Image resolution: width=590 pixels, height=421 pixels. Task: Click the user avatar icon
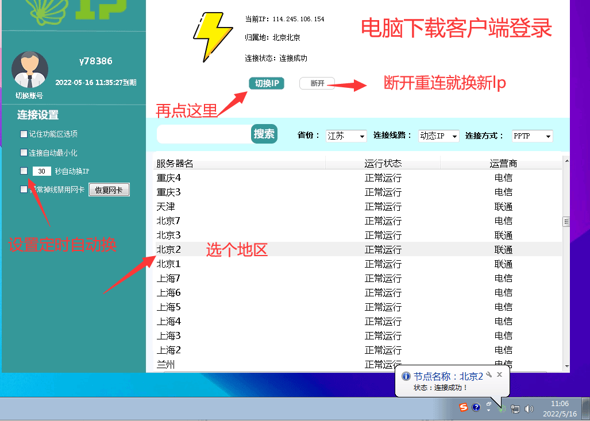(x=30, y=69)
